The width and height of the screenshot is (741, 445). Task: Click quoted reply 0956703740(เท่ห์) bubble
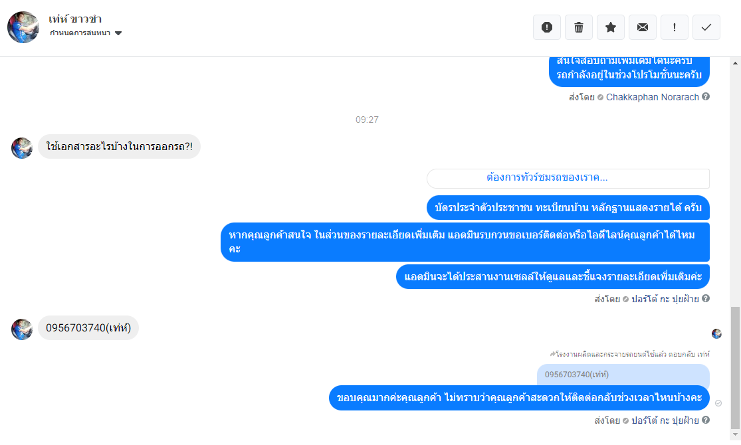[x=623, y=375]
